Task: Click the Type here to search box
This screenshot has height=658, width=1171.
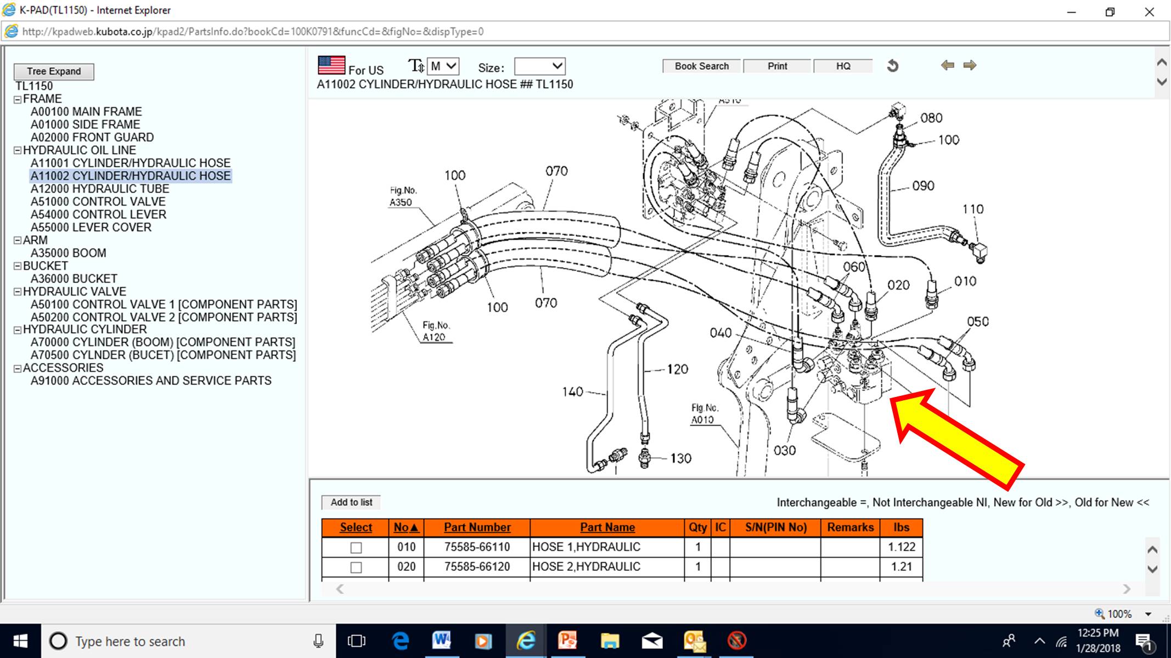Action: pos(188,641)
